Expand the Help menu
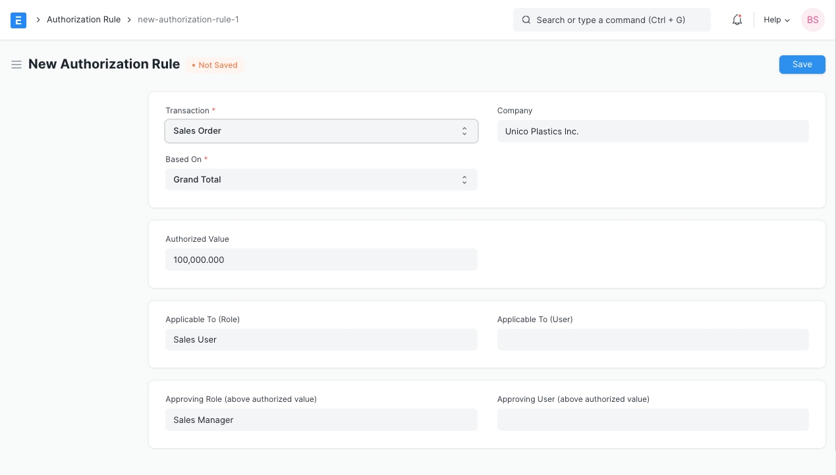The height and width of the screenshot is (475, 836). pos(776,20)
